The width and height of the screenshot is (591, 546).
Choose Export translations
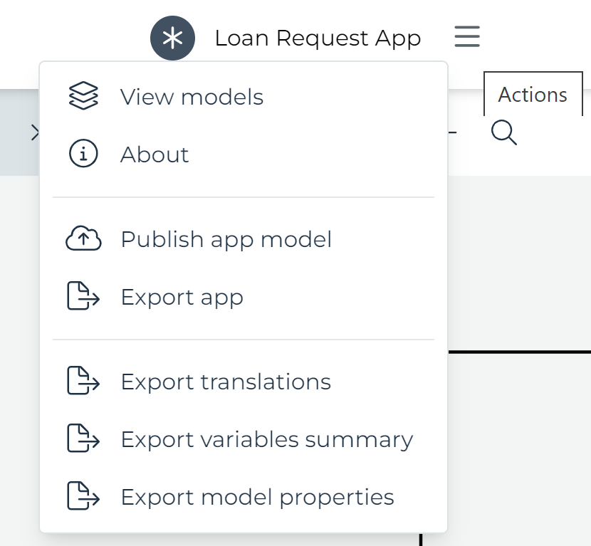[226, 382]
